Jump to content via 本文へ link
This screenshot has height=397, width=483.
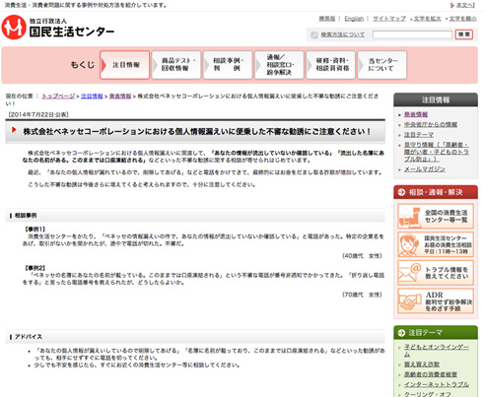465,5
